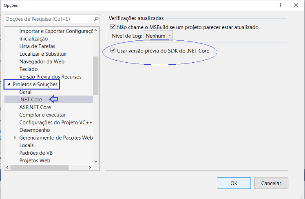This screenshot has width=305, height=199.
Task: Click tree scroll down arrow
Action: pyautogui.click(x=96, y=161)
